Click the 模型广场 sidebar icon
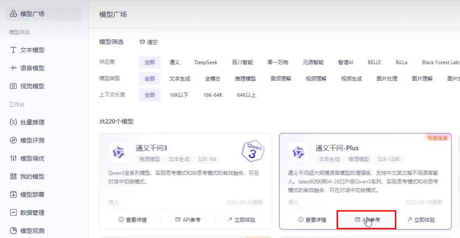460x238 pixels. click(13, 14)
